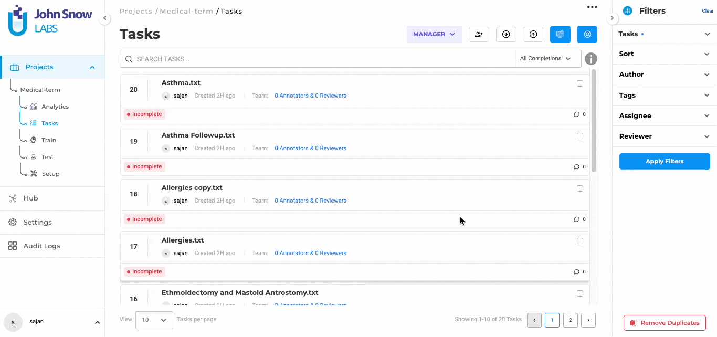The height and width of the screenshot is (337, 717).
Task: Click the gray info icon beside search
Action: tap(591, 59)
